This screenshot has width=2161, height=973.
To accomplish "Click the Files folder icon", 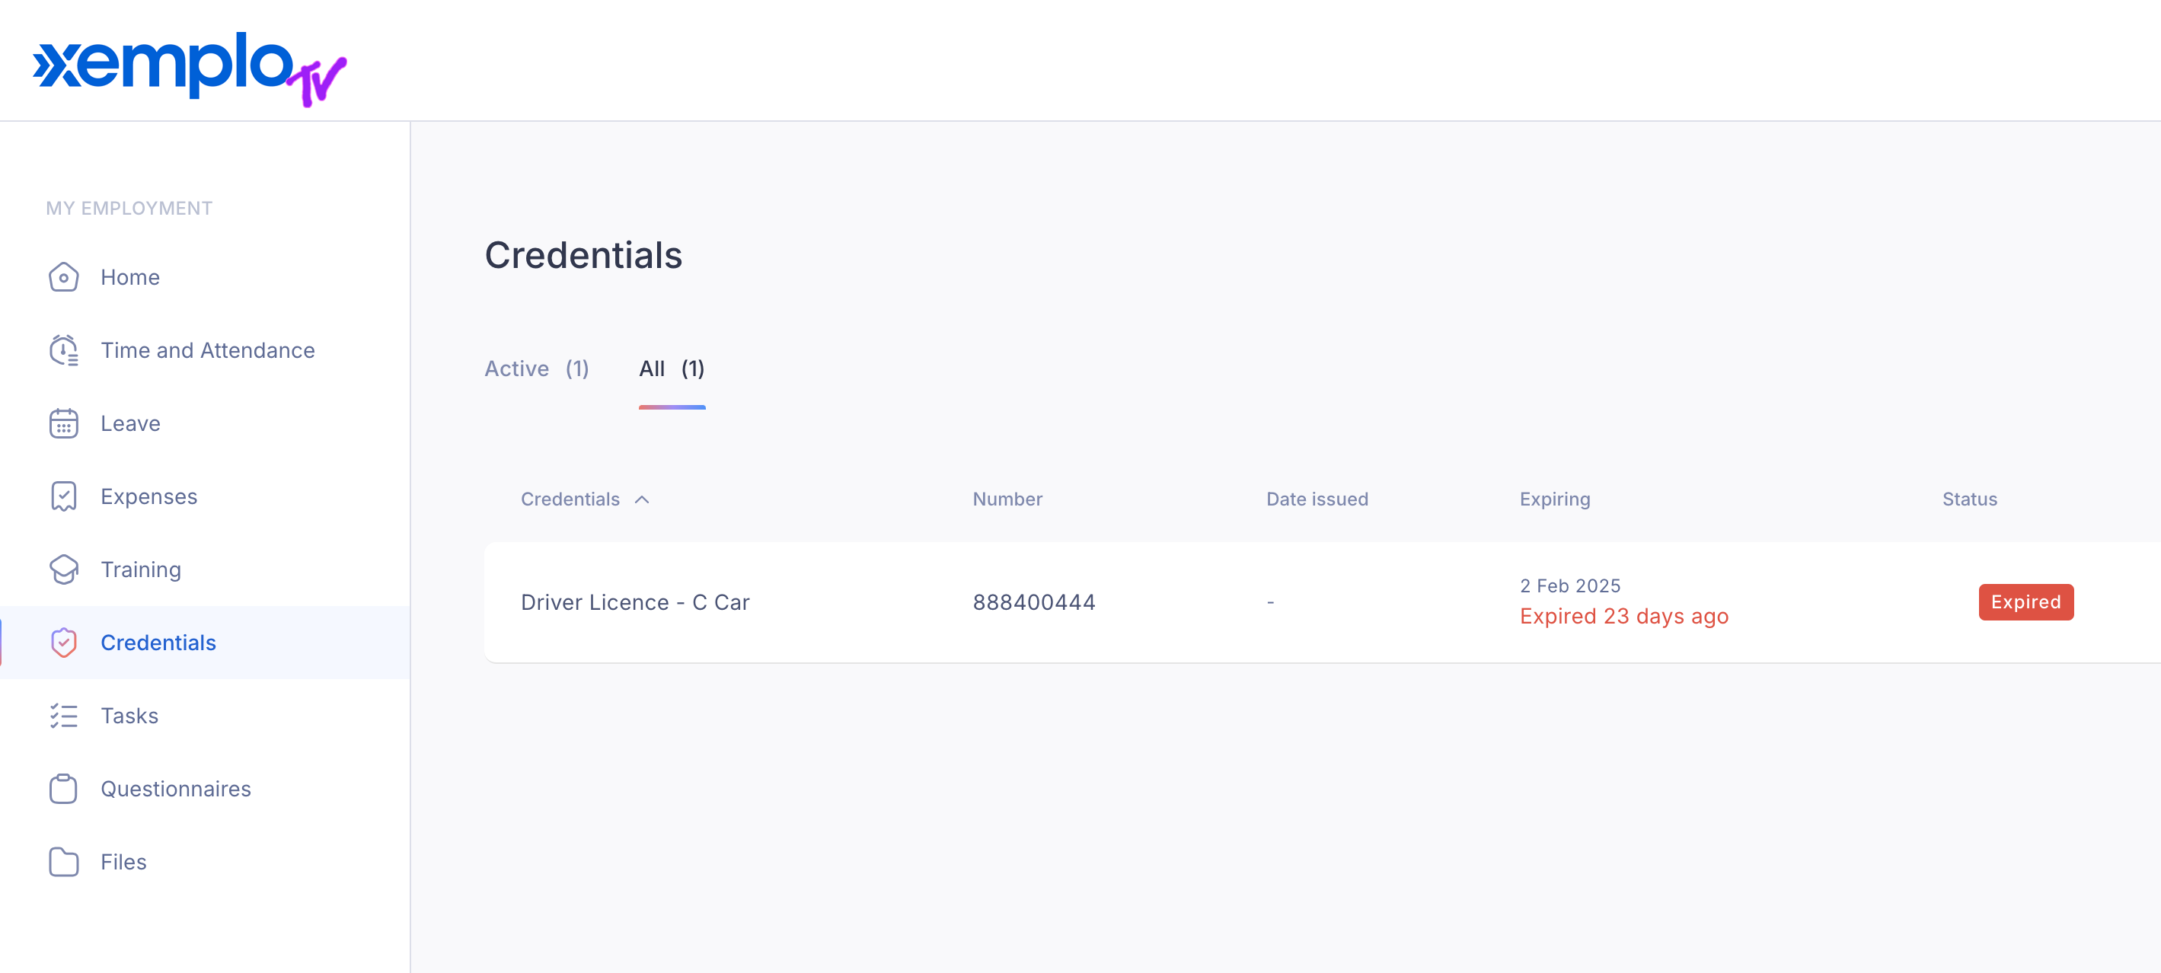I will point(64,861).
